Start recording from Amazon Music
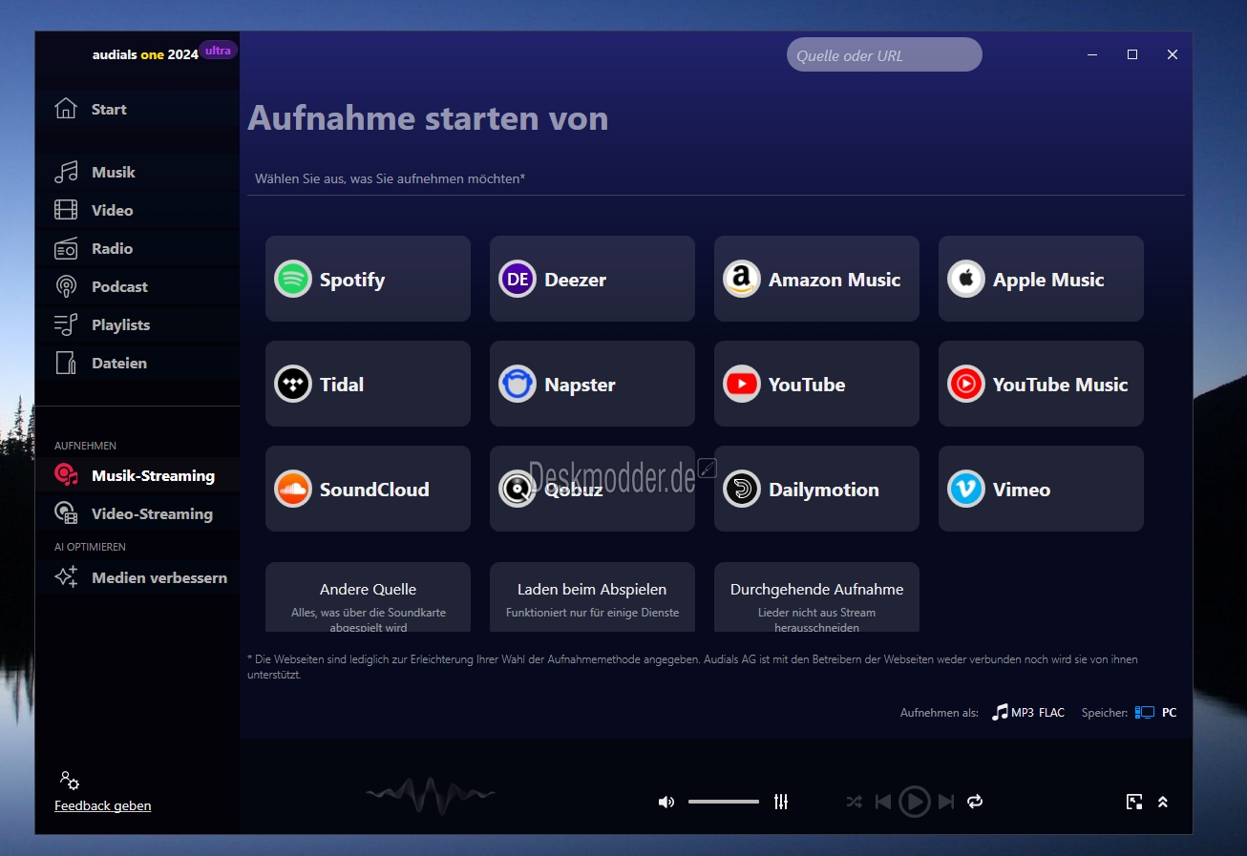 (x=816, y=279)
